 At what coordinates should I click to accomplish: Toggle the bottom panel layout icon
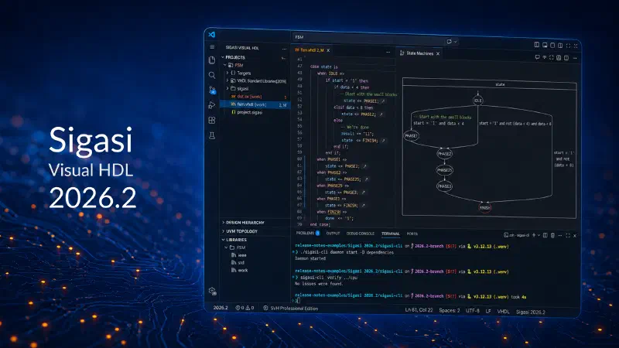pos(545,46)
